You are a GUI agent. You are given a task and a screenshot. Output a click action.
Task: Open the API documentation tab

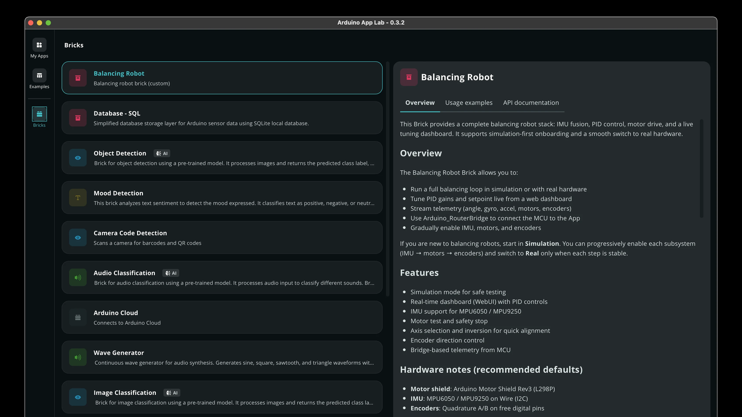(531, 103)
